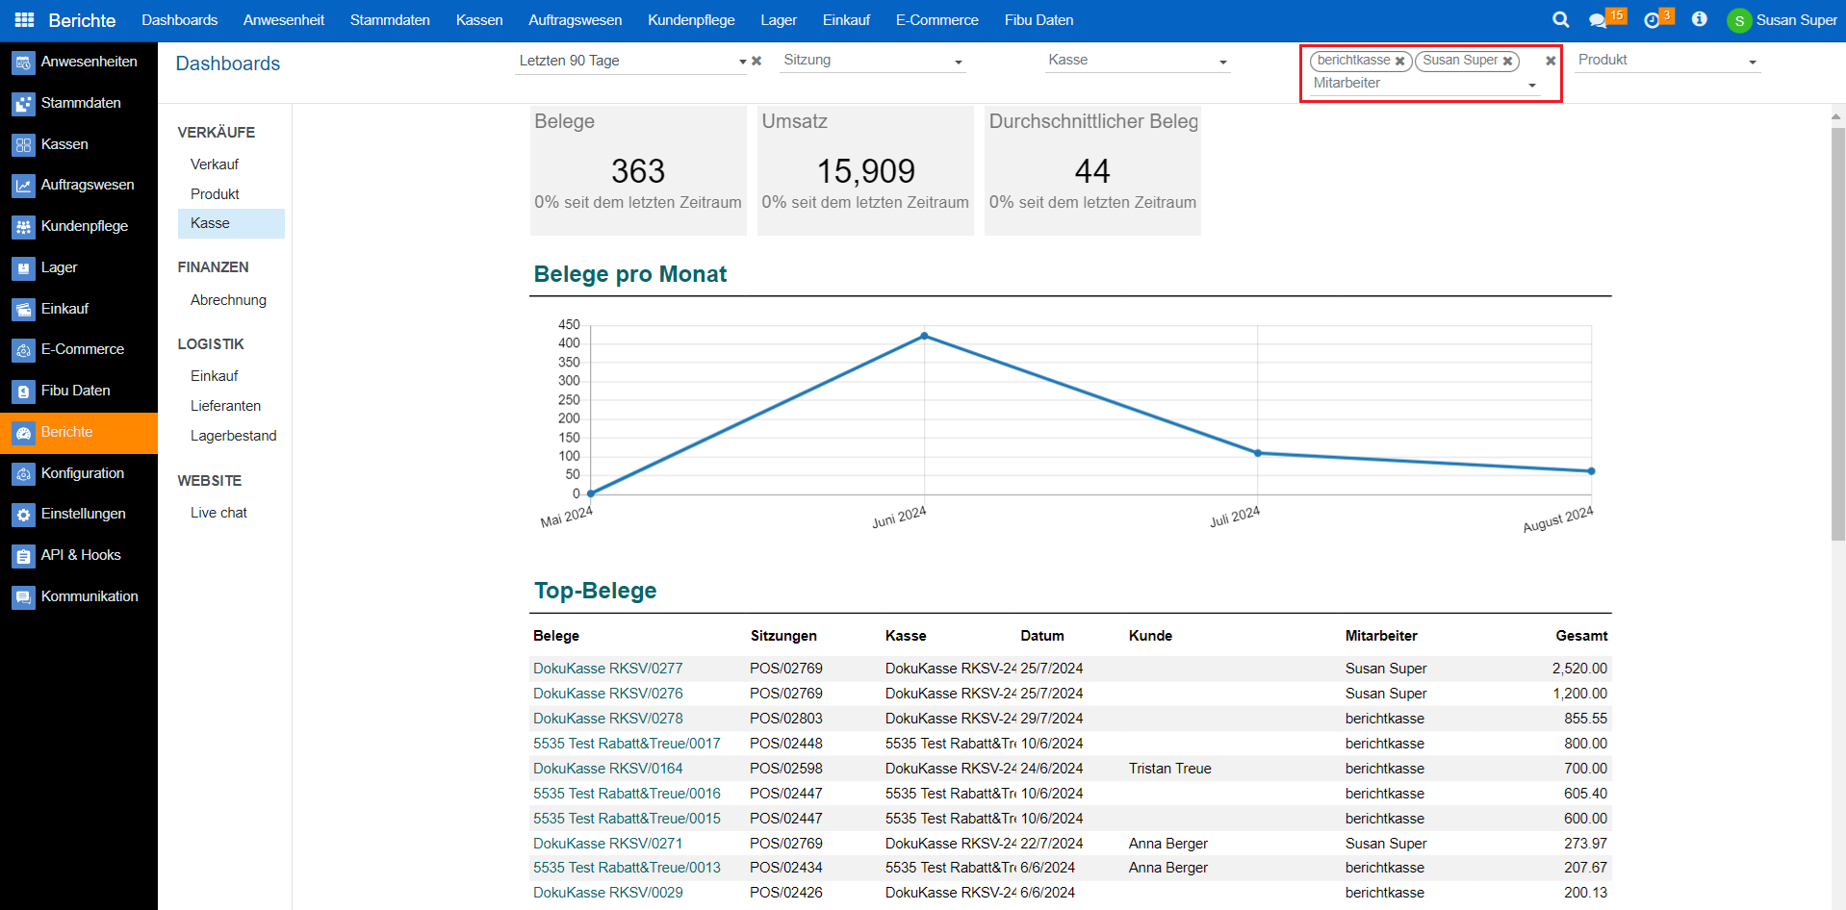Open chat messages icon with badge 15
Image resolution: width=1846 pixels, height=910 pixels.
click(1599, 20)
